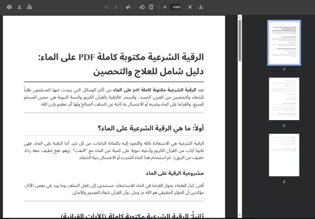Click the scrollbar down arrow
This screenshot has width=315, height=219.
click(239, 215)
